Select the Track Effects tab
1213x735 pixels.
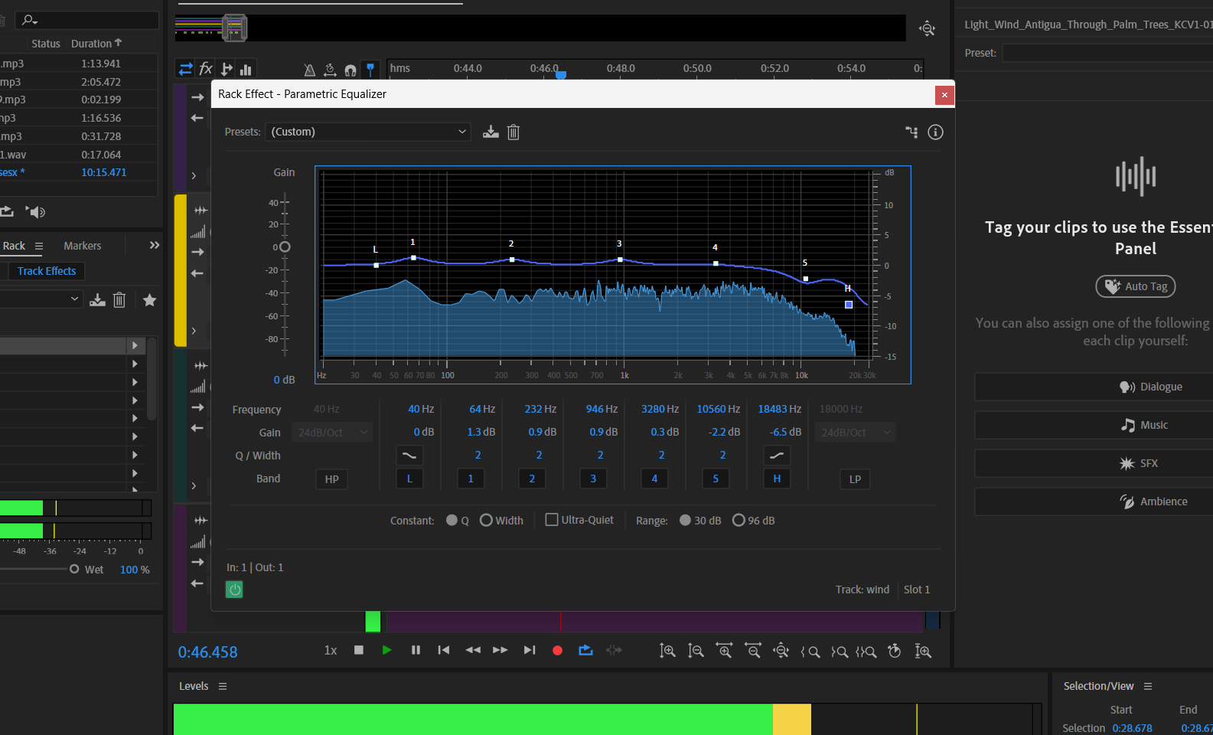[x=47, y=271]
